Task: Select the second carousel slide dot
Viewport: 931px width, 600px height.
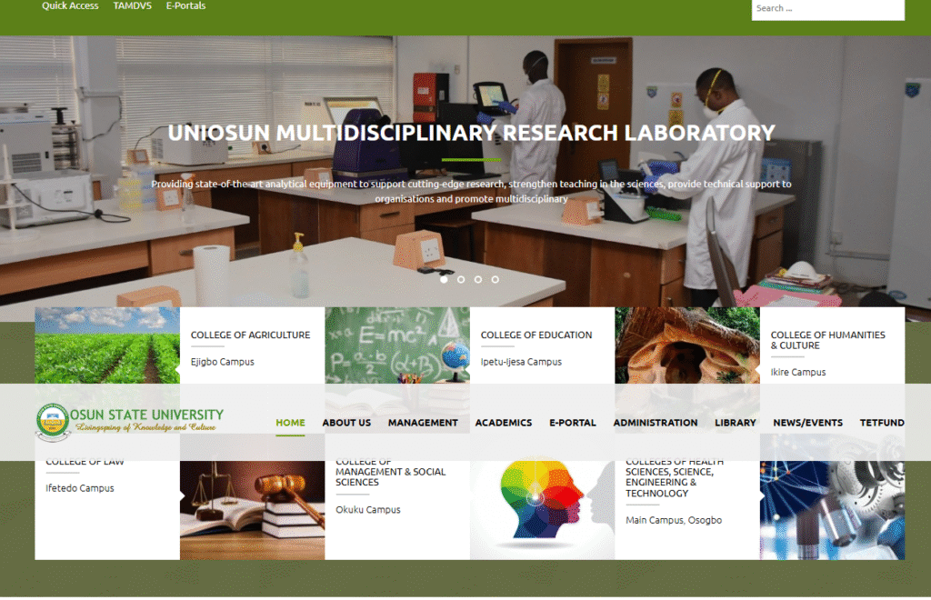Action: (x=461, y=280)
